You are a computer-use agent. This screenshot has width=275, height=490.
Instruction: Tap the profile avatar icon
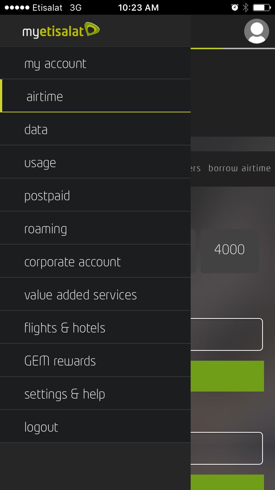click(x=257, y=31)
